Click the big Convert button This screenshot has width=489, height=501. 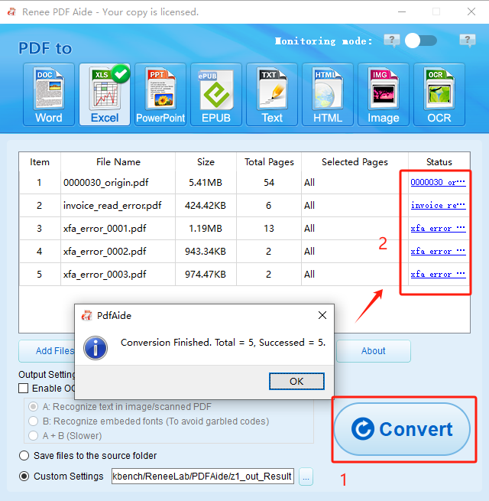(403, 429)
